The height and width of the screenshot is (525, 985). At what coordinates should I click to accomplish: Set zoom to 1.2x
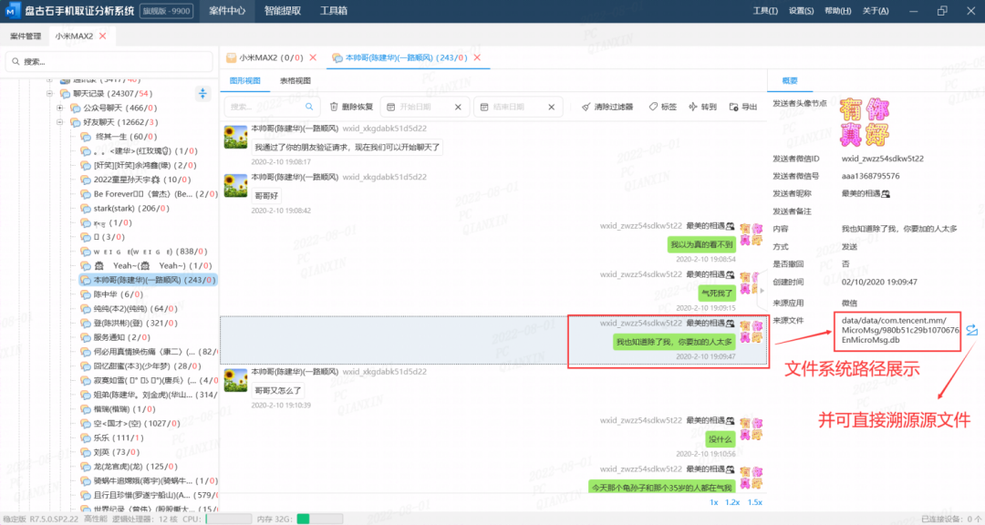(732, 502)
